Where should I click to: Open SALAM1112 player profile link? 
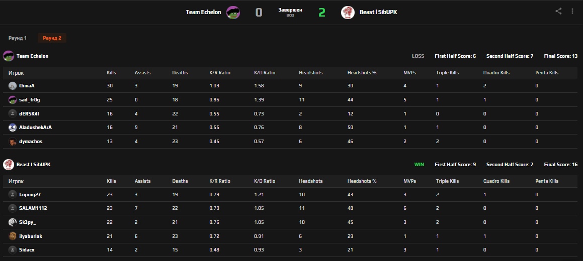click(x=33, y=208)
